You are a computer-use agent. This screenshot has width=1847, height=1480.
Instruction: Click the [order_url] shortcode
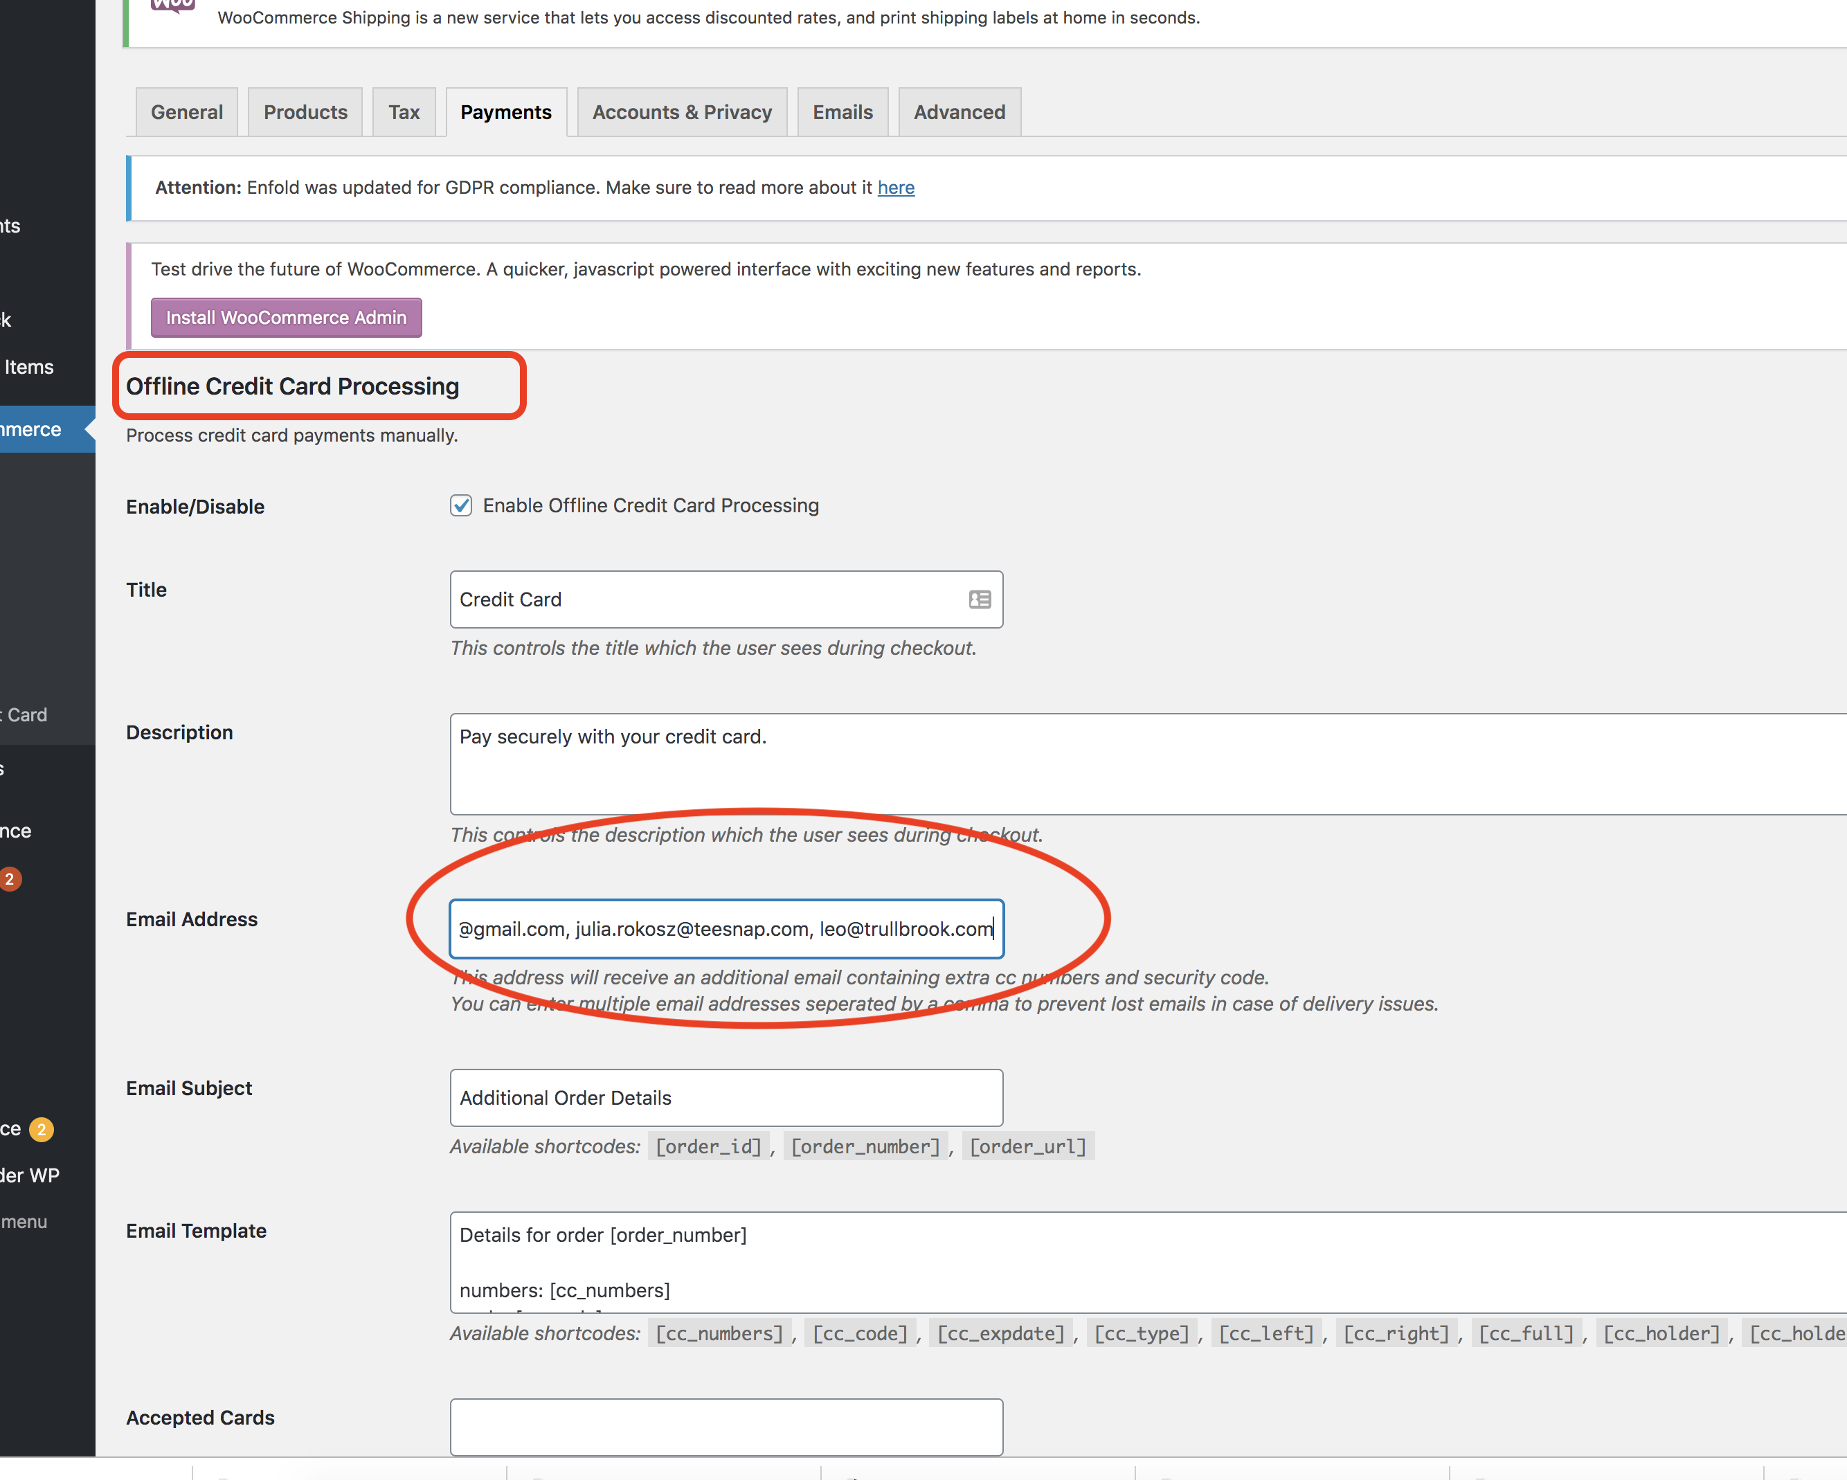(x=1028, y=1146)
